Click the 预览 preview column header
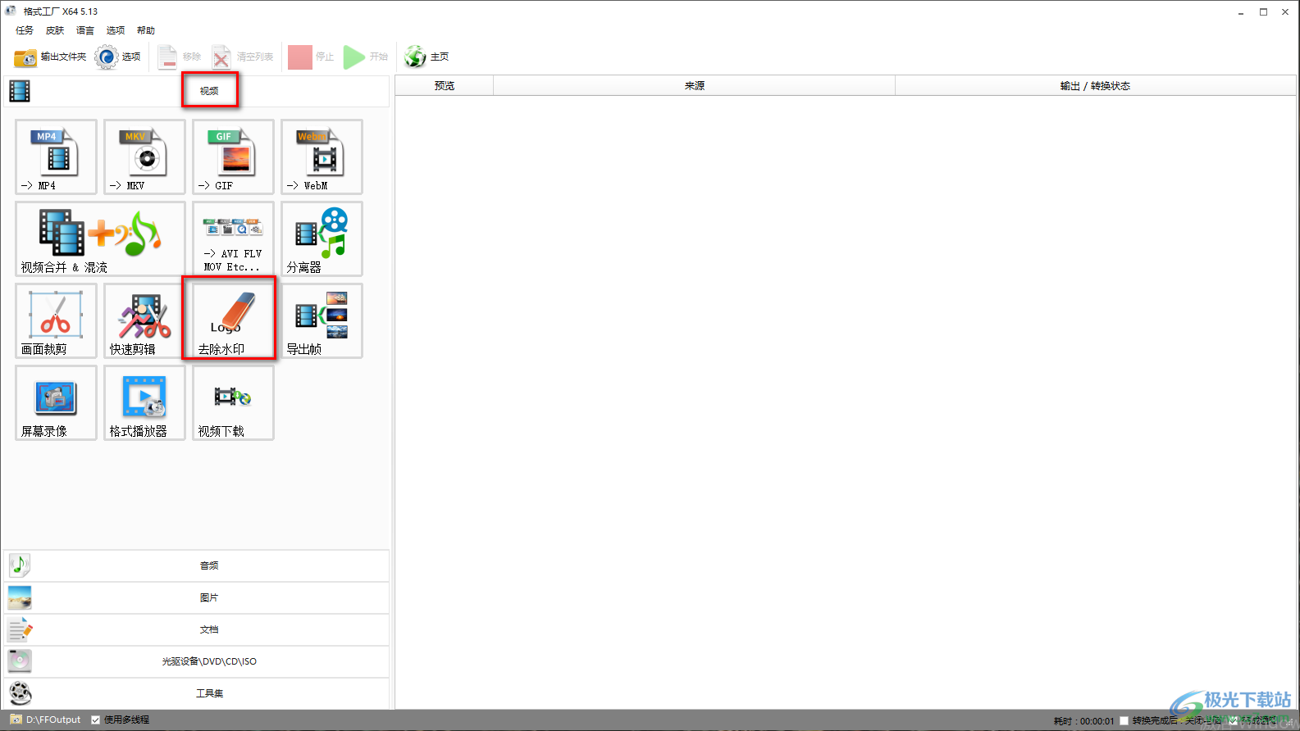 point(445,85)
